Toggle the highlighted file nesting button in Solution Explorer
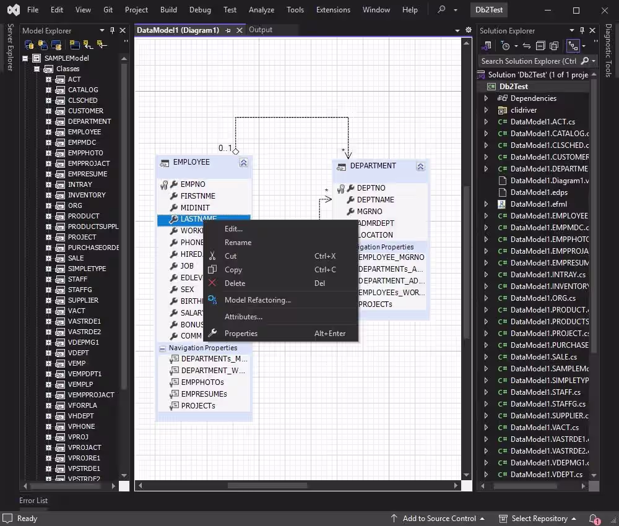This screenshot has height=526, width=619. 573,46
